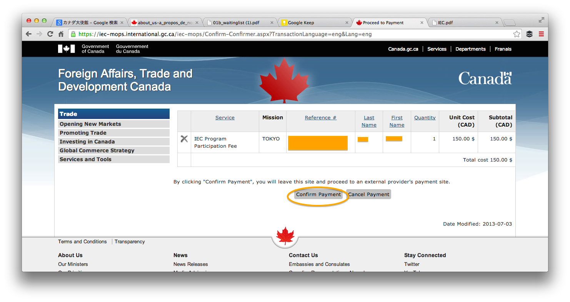570x302 pixels.
Task: Click the footer maple leaf emblem
Action: pyautogui.click(x=285, y=236)
